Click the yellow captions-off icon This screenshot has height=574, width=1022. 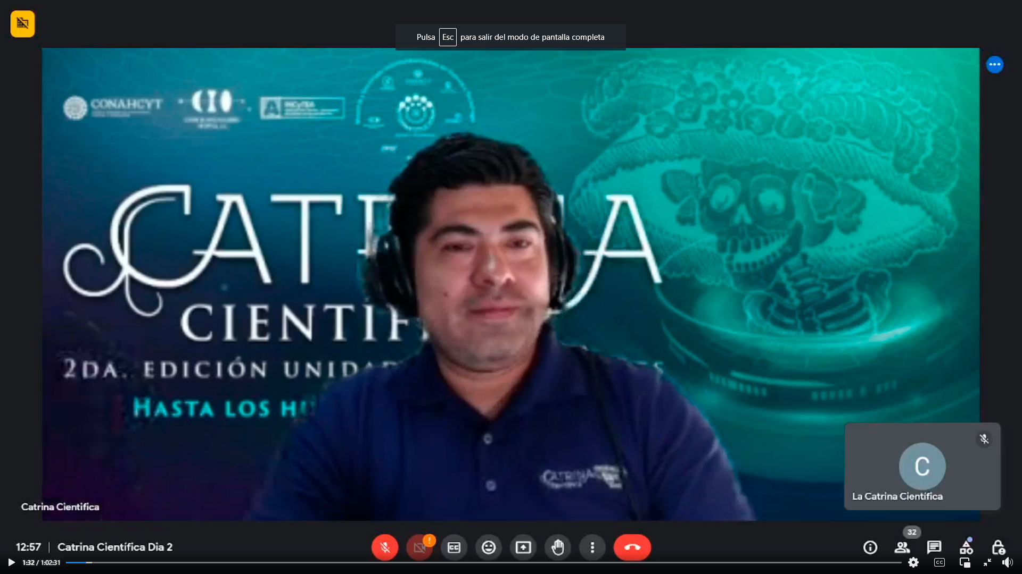[22, 23]
